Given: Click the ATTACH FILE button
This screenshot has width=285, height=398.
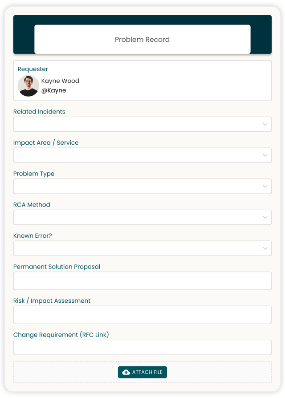Looking at the screenshot, I should tap(142, 372).
